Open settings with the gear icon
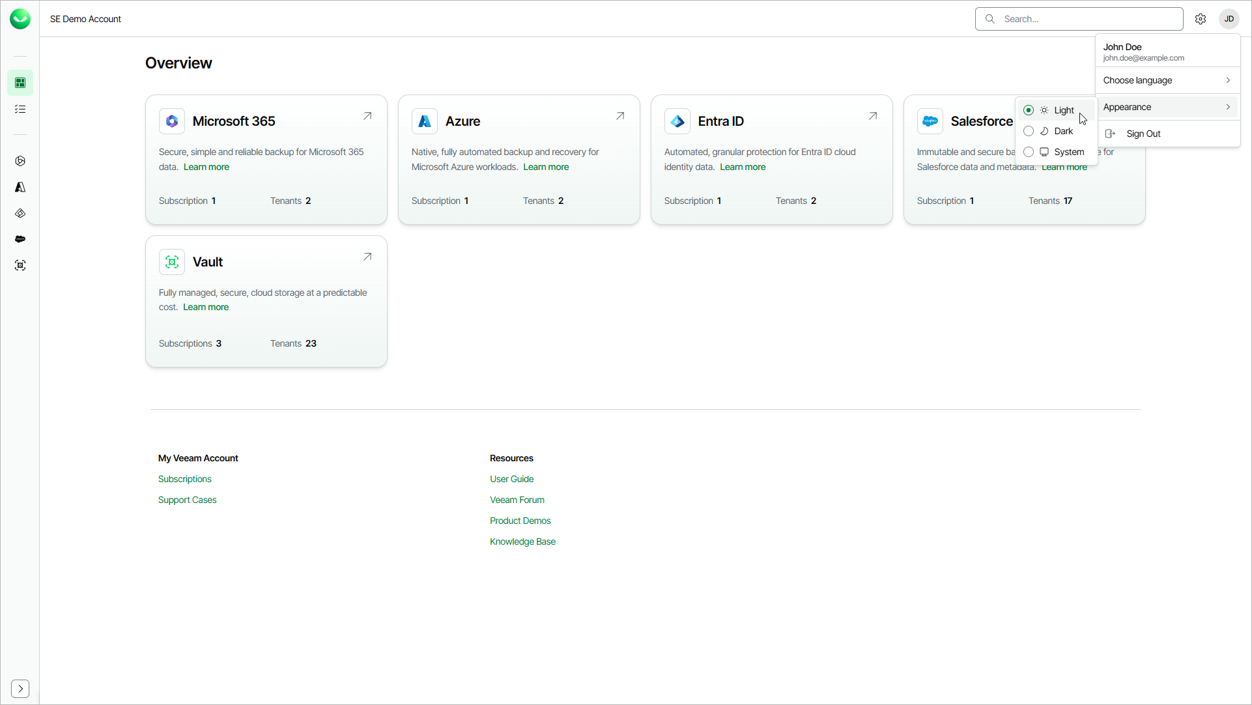This screenshot has height=705, width=1252. pyautogui.click(x=1201, y=19)
